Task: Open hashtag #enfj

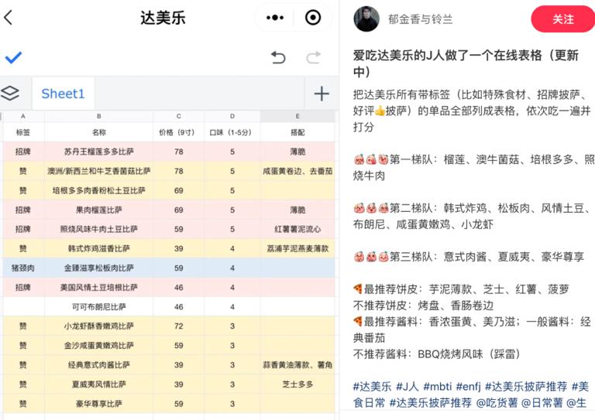Action: (x=468, y=386)
